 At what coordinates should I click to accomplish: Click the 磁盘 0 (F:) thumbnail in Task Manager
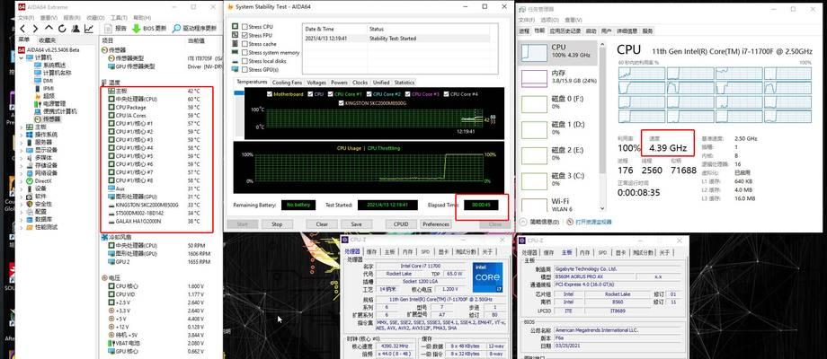pyautogui.click(x=534, y=104)
